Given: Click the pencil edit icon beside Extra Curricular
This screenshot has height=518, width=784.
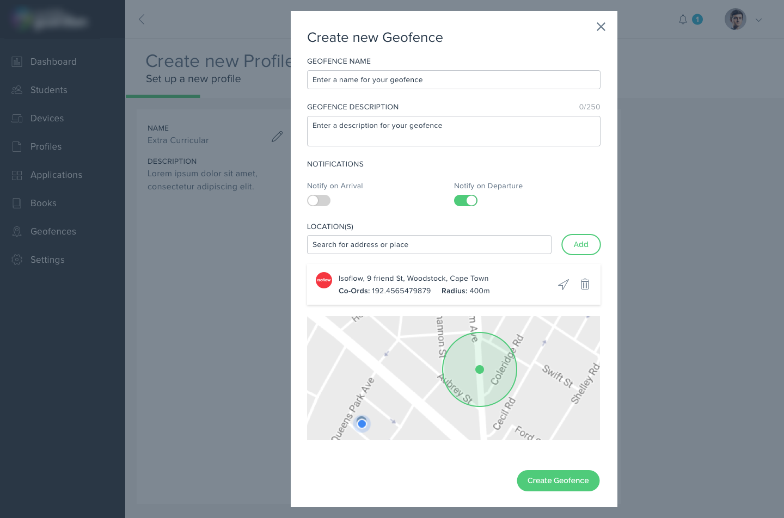Looking at the screenshot, I should pyautogui.click(x=277, y=137).
